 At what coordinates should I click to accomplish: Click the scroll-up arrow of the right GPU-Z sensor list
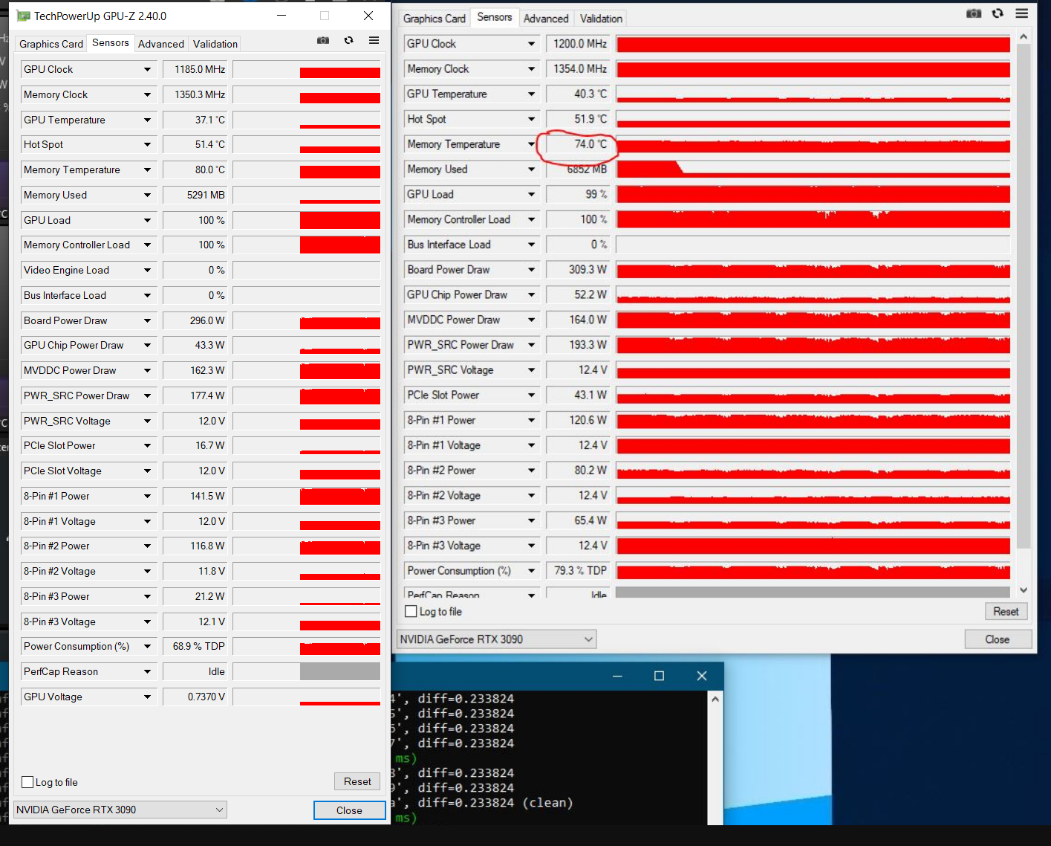click(x=1024, y=36)
